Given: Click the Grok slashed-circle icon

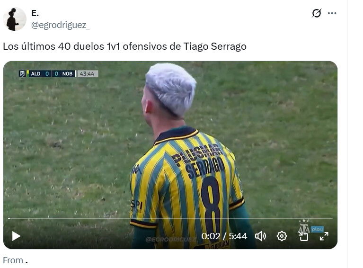Looking at the screenshot, I should pos(317,13).
